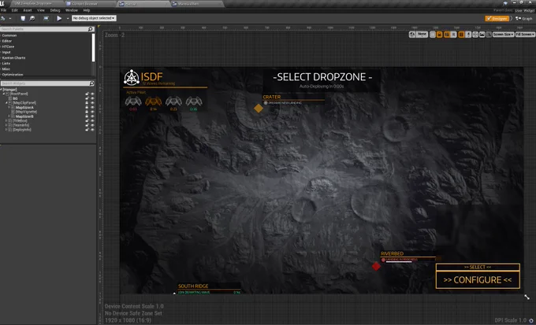
Task: Select the first fleet ship icon
Action: (133, 102)
